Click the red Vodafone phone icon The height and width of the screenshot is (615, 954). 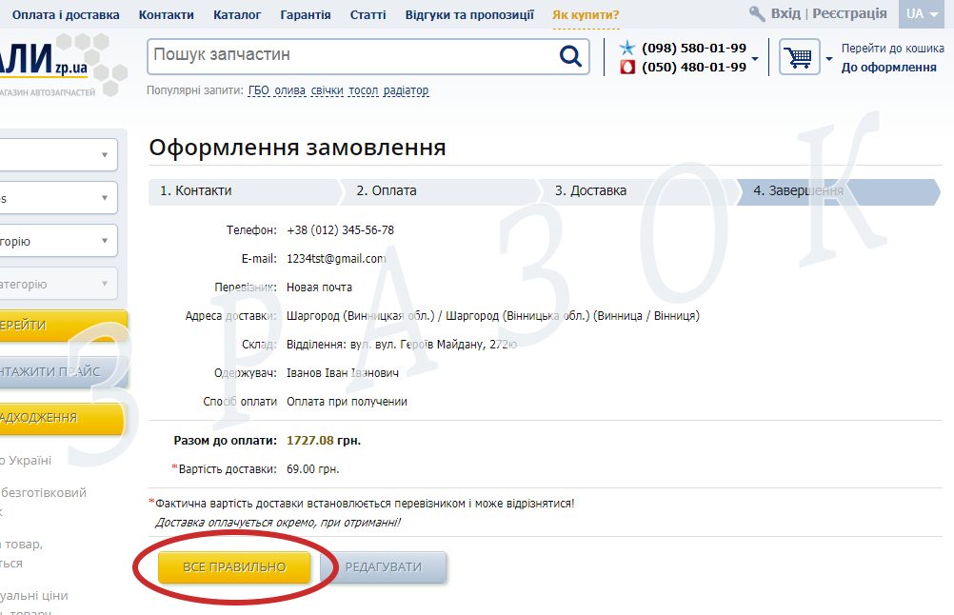coord(627,67)
